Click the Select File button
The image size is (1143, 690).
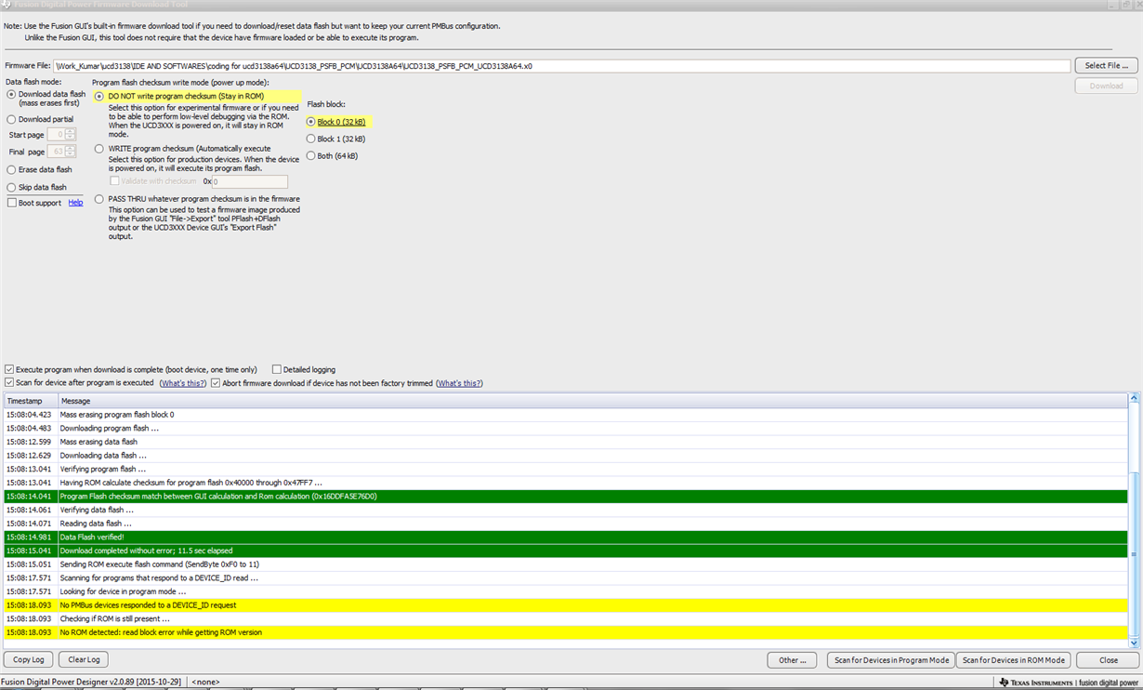pos(1106,65)
